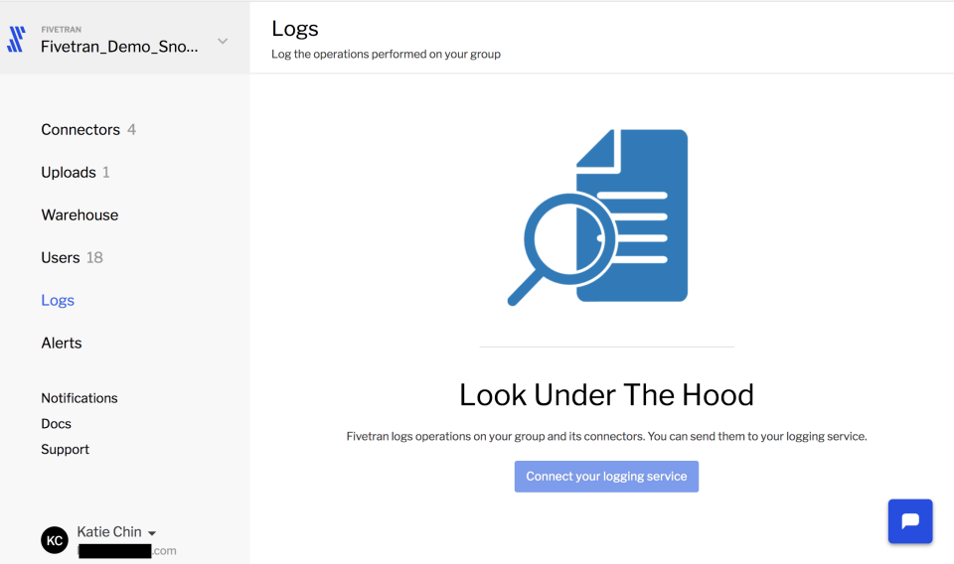This screenshot has height=564, width=954.
Task: Click the document magnifier illustration
Action: 598,217
